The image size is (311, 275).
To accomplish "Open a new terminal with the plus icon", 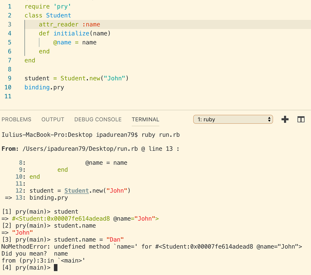I will pyautogui.click(x=285, y=119).
